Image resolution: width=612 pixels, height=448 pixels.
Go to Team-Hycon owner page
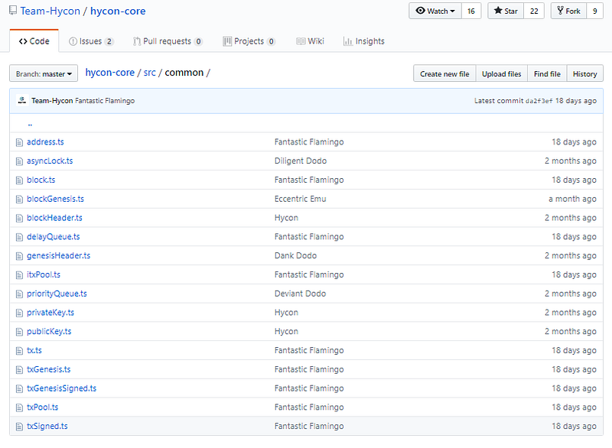(50, 11)
